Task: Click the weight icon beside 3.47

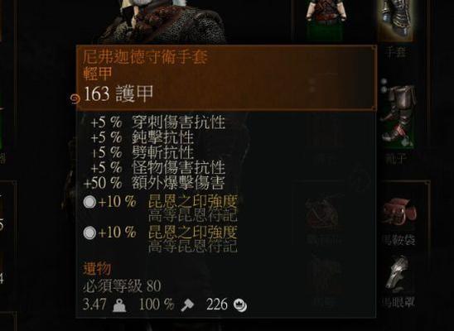Action: coord(119,305)
